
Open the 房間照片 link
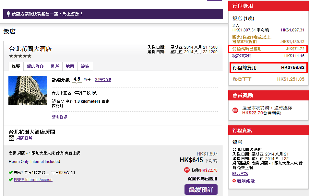[24, 138]
